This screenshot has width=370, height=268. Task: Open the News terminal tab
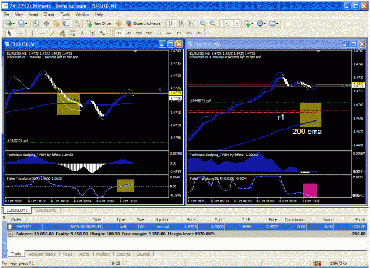67,254
